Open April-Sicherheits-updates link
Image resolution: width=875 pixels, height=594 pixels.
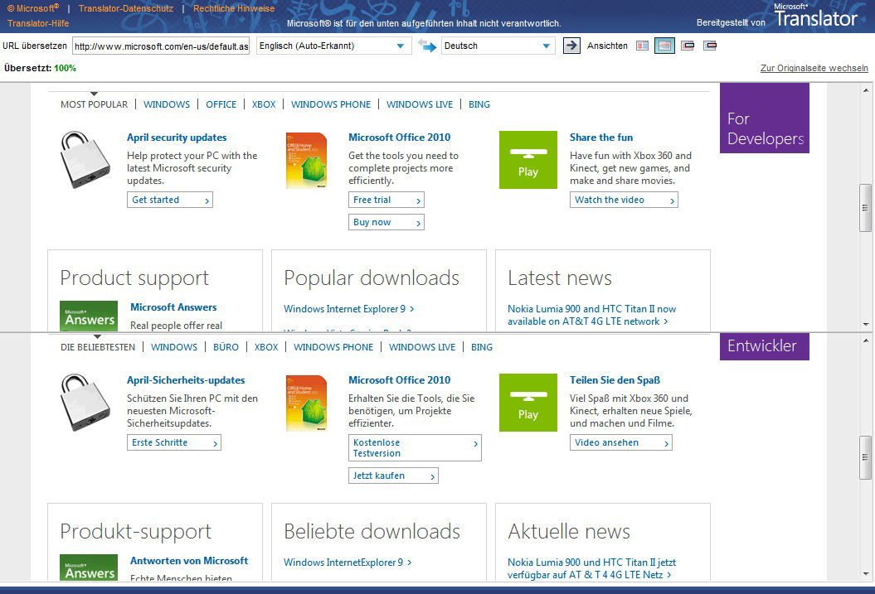(186, 380)
